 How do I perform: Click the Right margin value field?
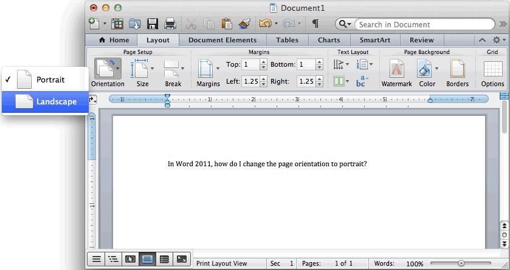306,81
